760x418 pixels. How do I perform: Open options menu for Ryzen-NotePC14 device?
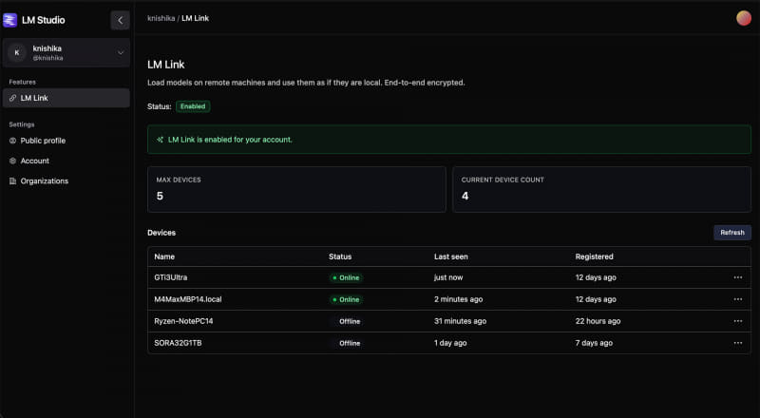pos(737,321)
